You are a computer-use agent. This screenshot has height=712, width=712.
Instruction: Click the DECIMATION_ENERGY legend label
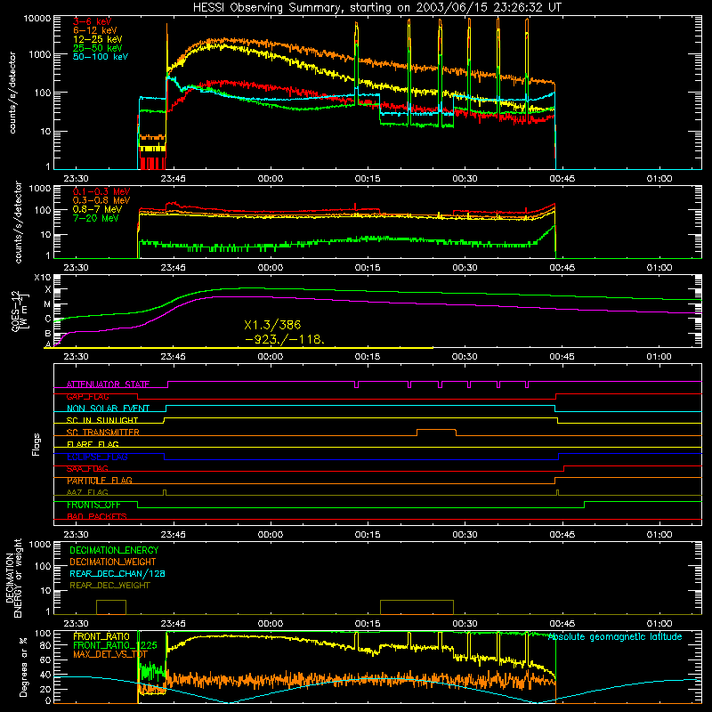114,550
